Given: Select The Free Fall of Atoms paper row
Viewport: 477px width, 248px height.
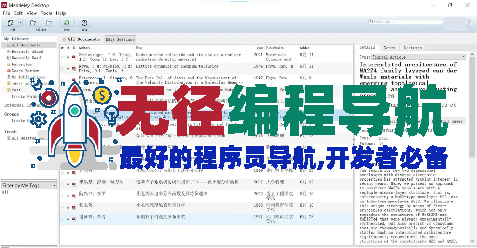Looking at the screenshot, I should coord(206,80).
